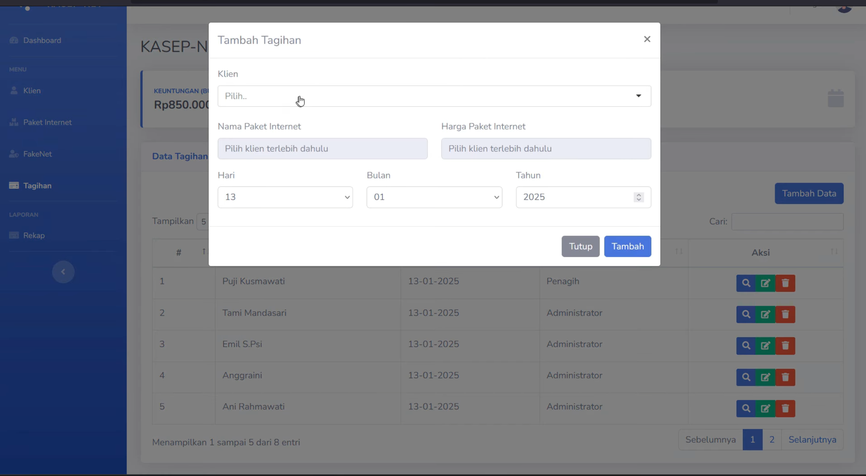Delete Tami Mandasari's bill
This screenshot has height=476, width=866.
pos(785,314)
